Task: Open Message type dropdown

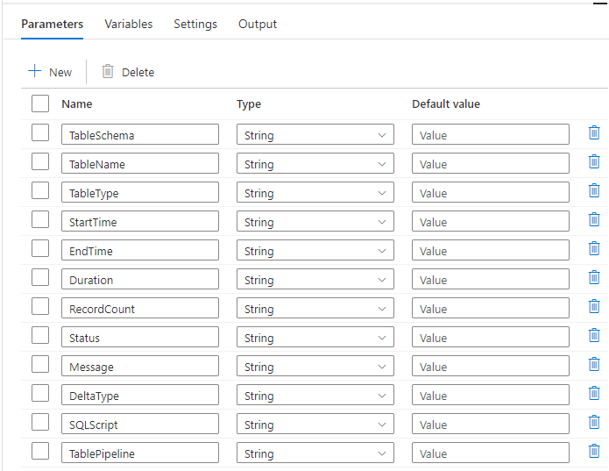Action: point(315,367)
